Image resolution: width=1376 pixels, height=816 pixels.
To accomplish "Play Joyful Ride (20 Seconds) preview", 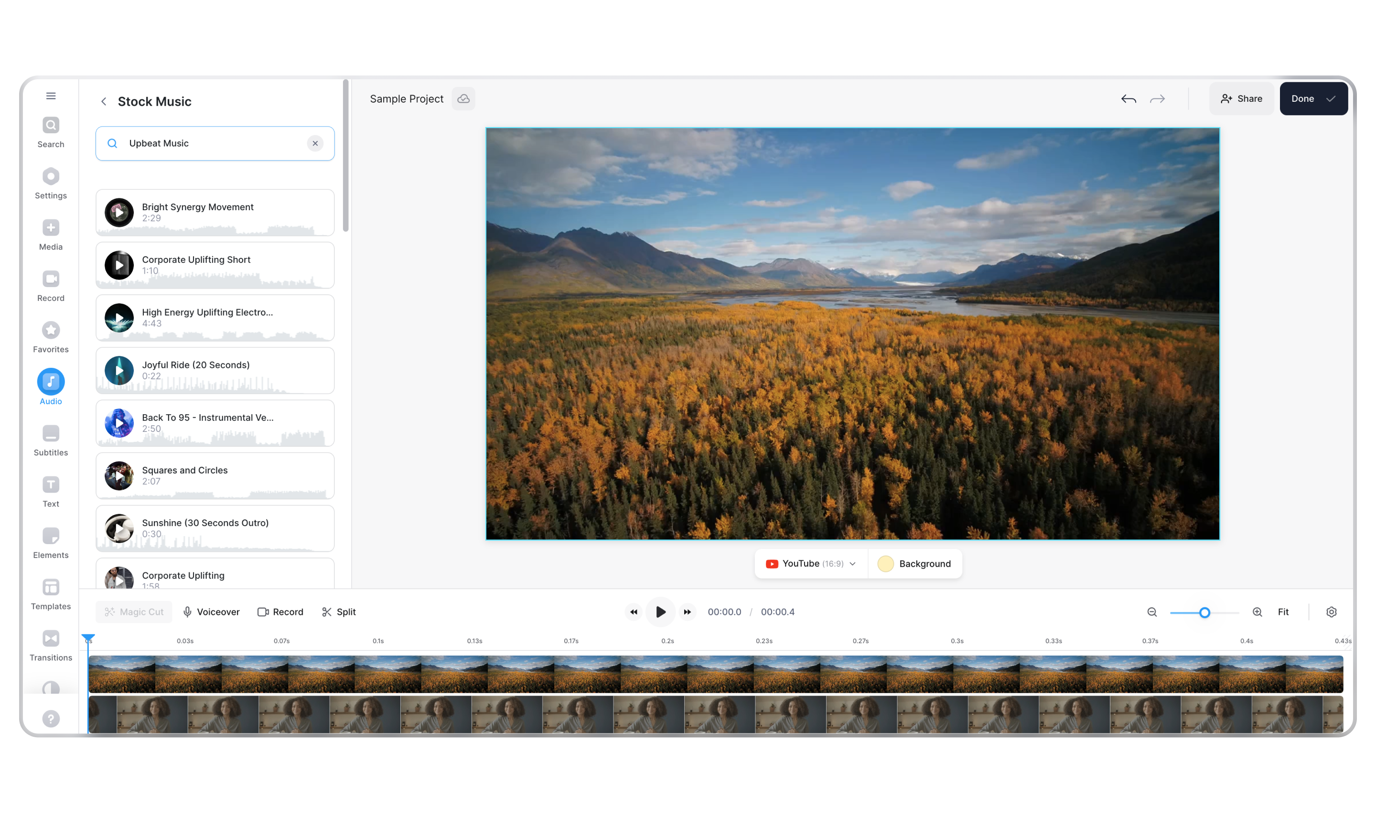I will (119, 371).
